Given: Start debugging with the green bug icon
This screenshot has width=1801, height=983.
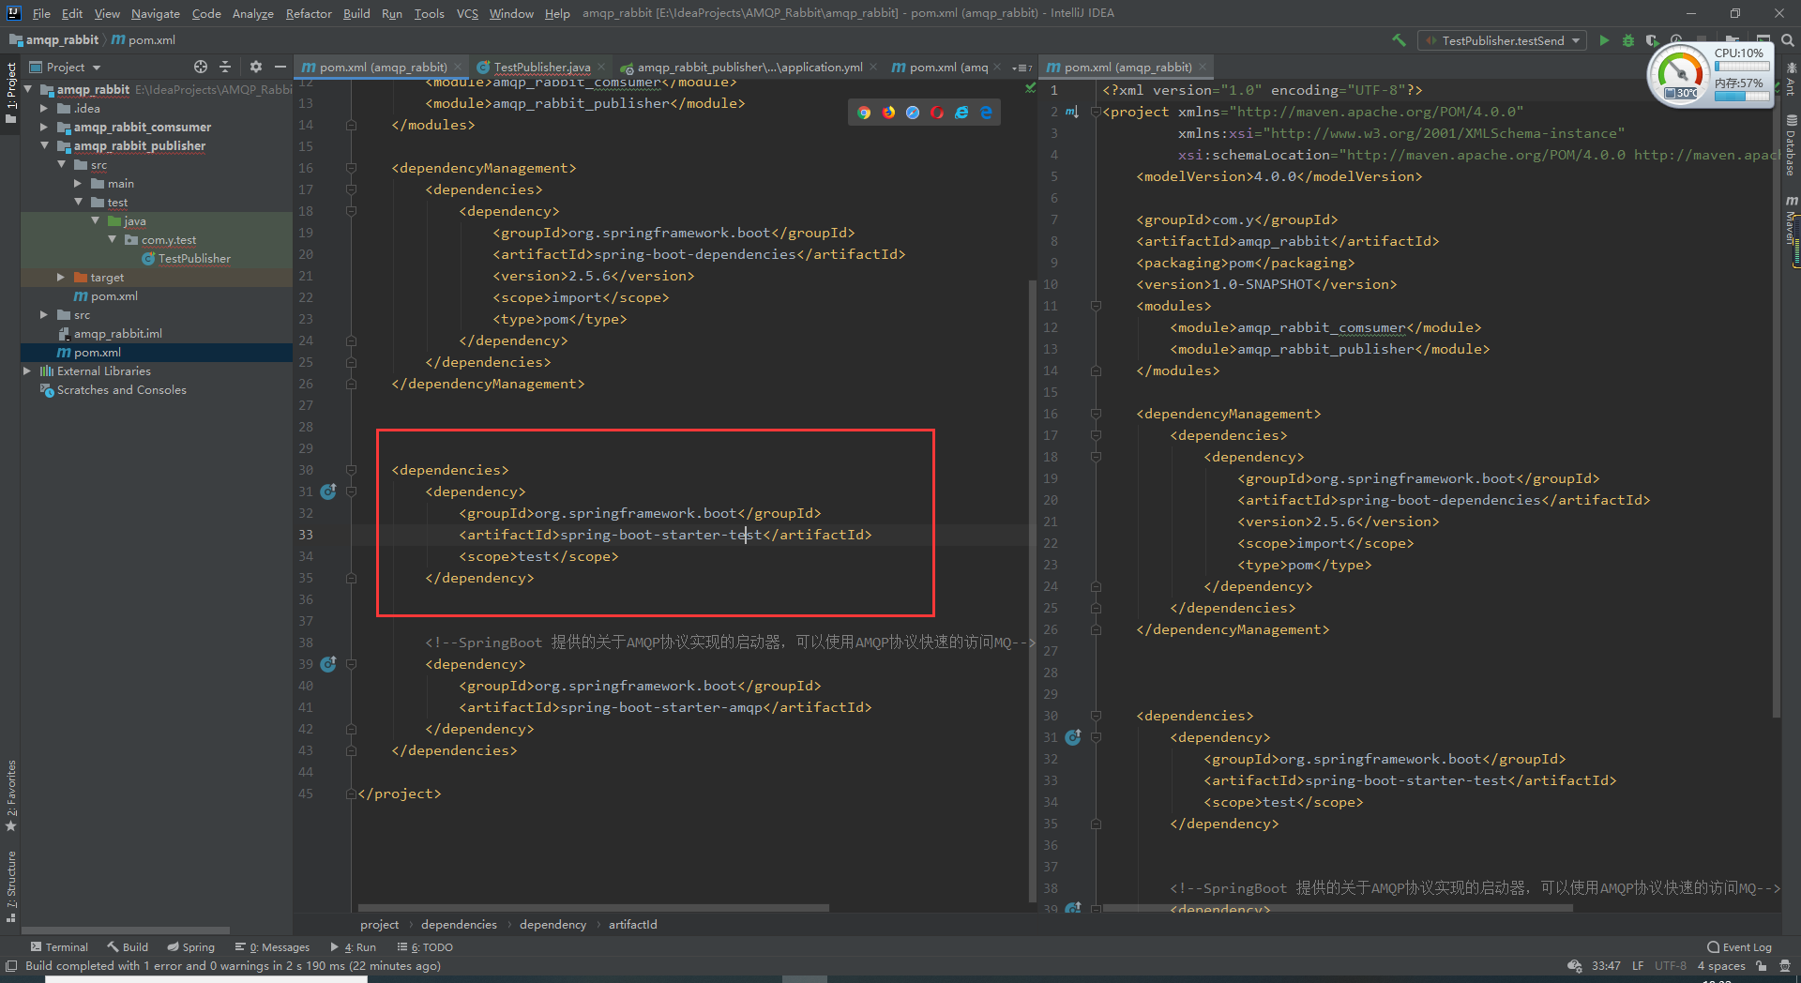Looking at the screenshot, I should pyautogui.click(x=1628, y=40).
